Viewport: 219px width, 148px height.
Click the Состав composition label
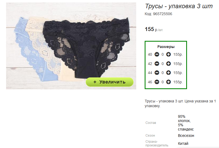(x=151, y=123)
